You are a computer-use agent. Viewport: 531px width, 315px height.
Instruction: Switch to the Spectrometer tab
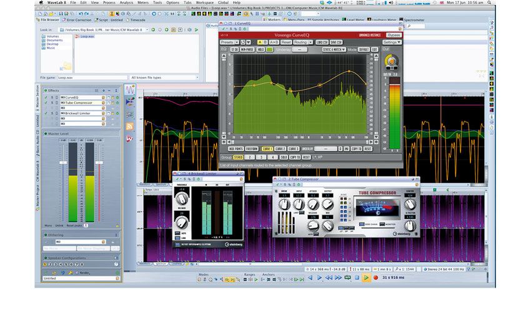pos(412,20)
